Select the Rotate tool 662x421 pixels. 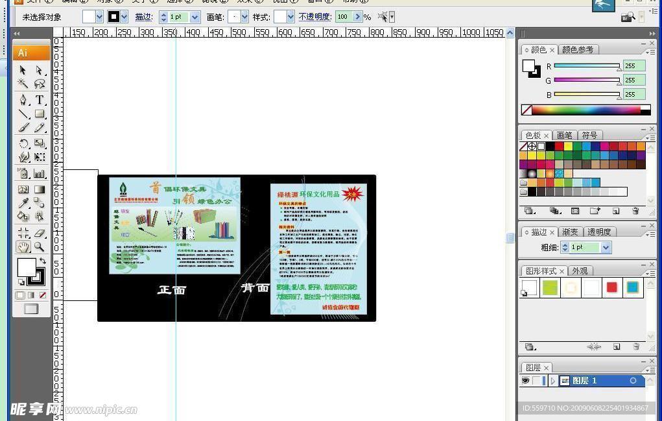click(23, 143)
